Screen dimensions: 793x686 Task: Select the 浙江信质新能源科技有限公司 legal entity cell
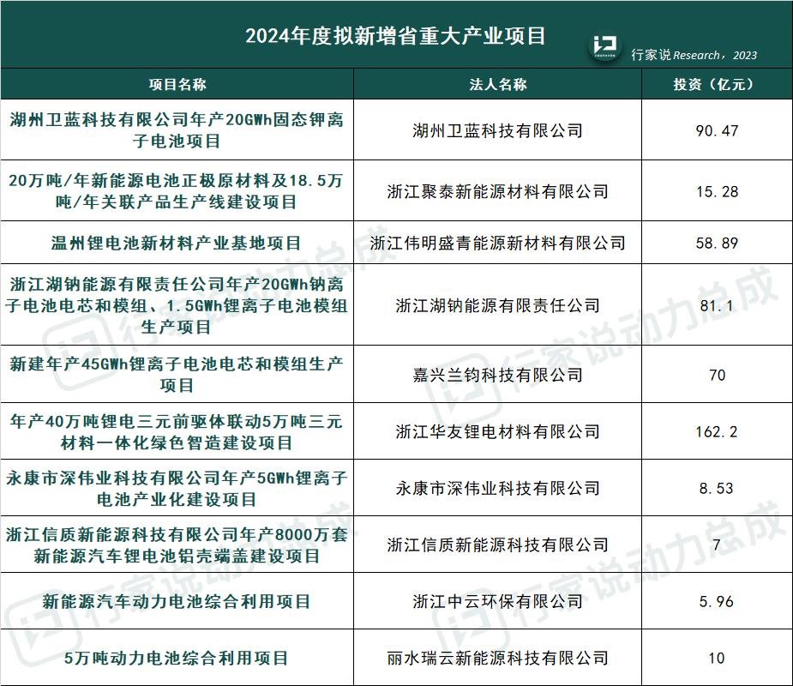(497, 545)
